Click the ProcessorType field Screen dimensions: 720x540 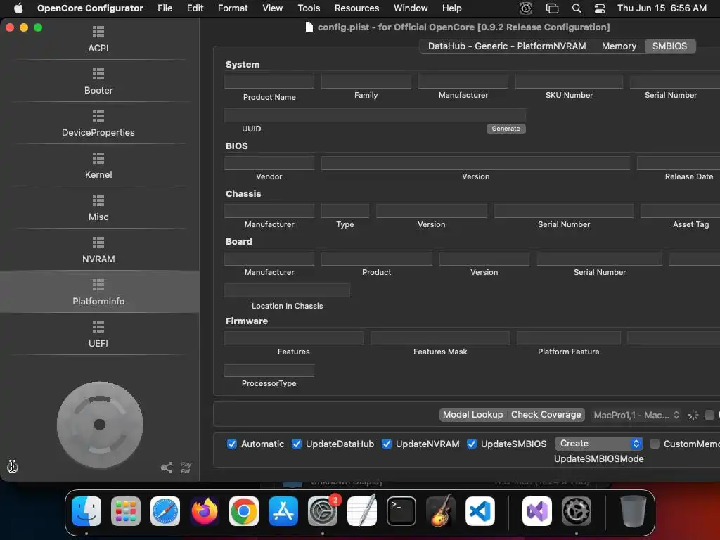pyautogui.click(x=269, y=370)
